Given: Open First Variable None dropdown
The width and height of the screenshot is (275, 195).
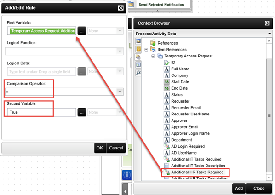Looking at the screenshot, I should 120,31.
